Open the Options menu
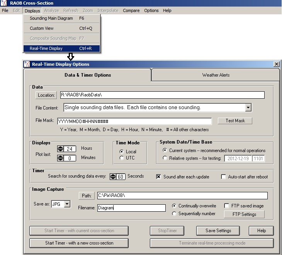 click(151, 10)
